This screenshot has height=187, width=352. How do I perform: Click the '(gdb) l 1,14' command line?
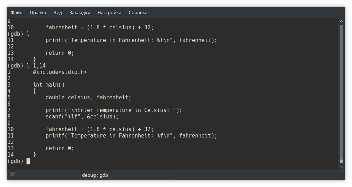27,66
